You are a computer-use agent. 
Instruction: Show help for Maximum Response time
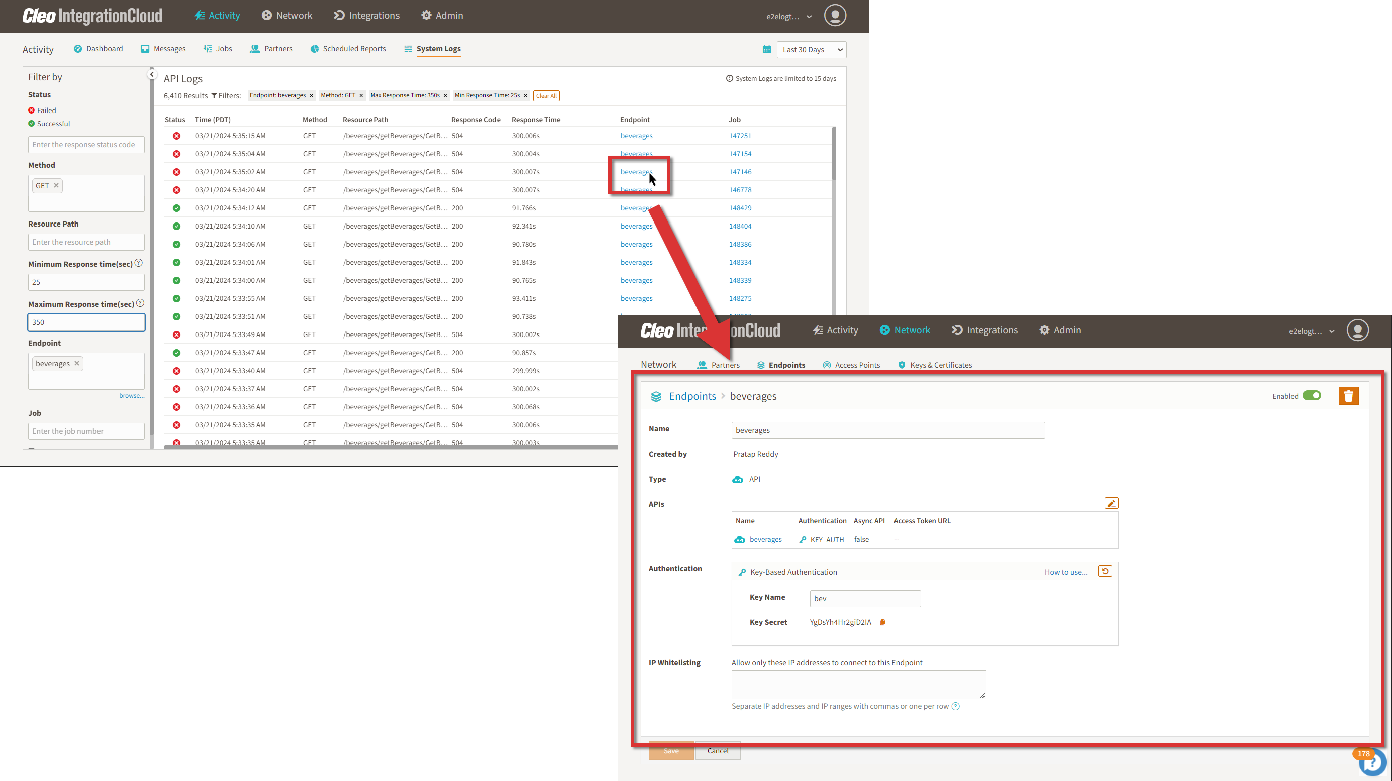tap(140, 303)
